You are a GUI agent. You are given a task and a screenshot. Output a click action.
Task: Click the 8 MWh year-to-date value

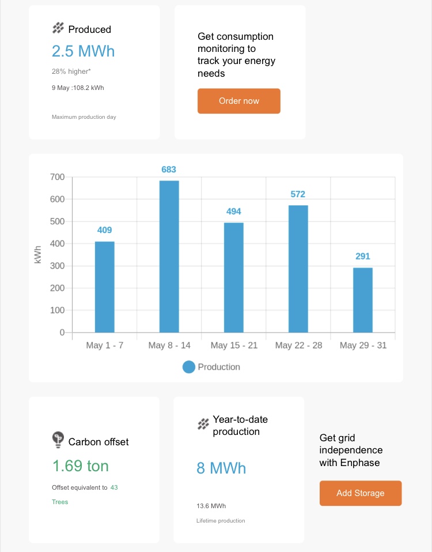[x=221, y=468]
